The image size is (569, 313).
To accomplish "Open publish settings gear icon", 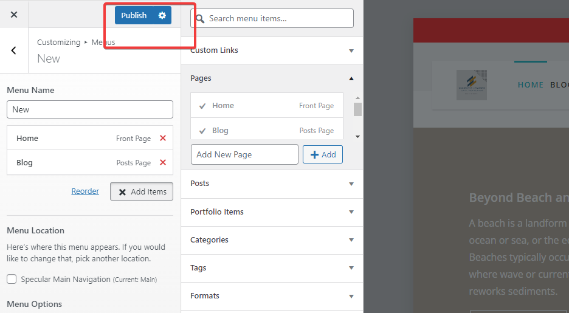I will click(162, 15).
